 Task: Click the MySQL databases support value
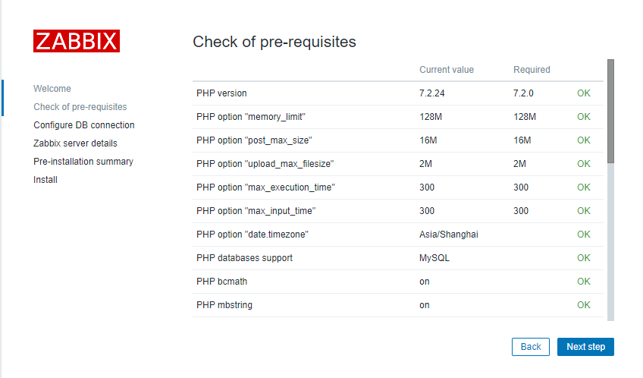click(x=434, y=258)
